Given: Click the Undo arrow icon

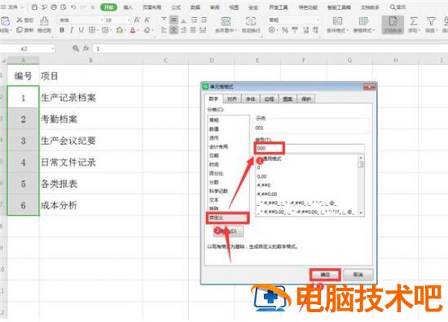Looking at the screenshot, I should pyautogui.click(x=73, y=7).
